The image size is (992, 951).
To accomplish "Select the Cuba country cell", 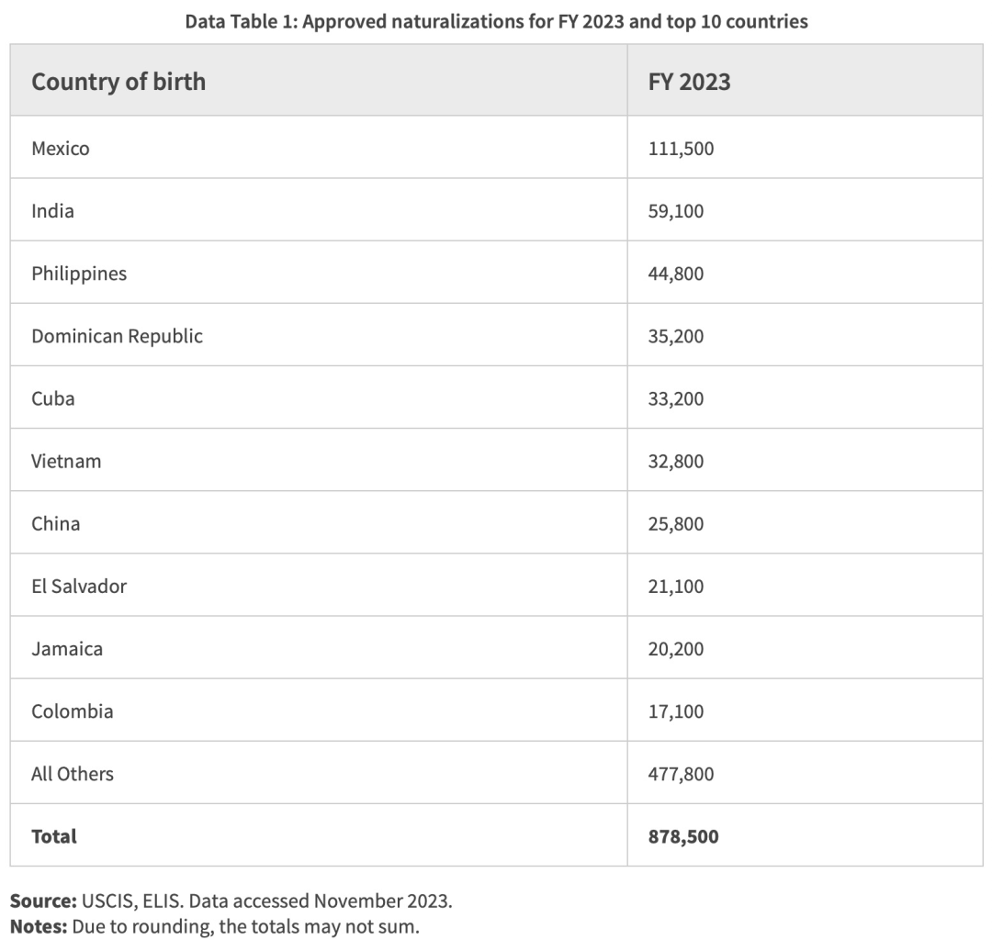I will coord(53,398).
